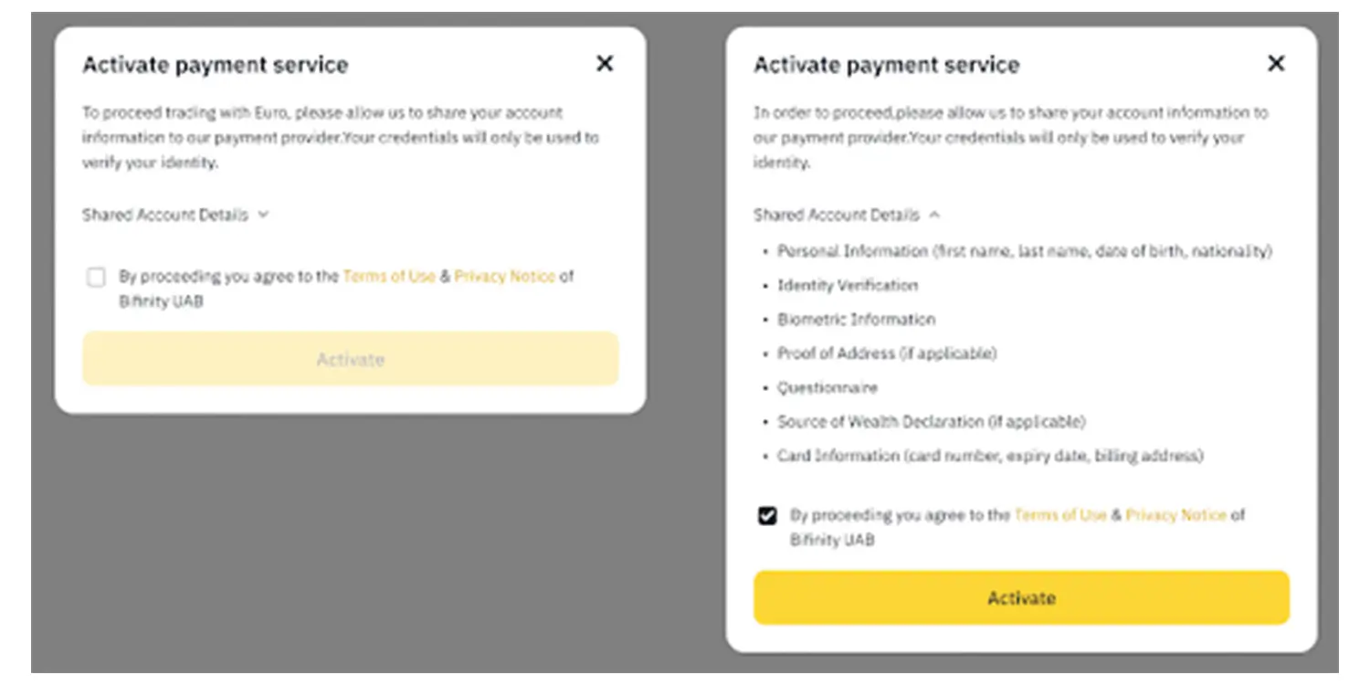Click the disabled Activate button on left dialog
Image resolution: width=1370 pixels, height=685 pixels.
(x=351, y=359)
